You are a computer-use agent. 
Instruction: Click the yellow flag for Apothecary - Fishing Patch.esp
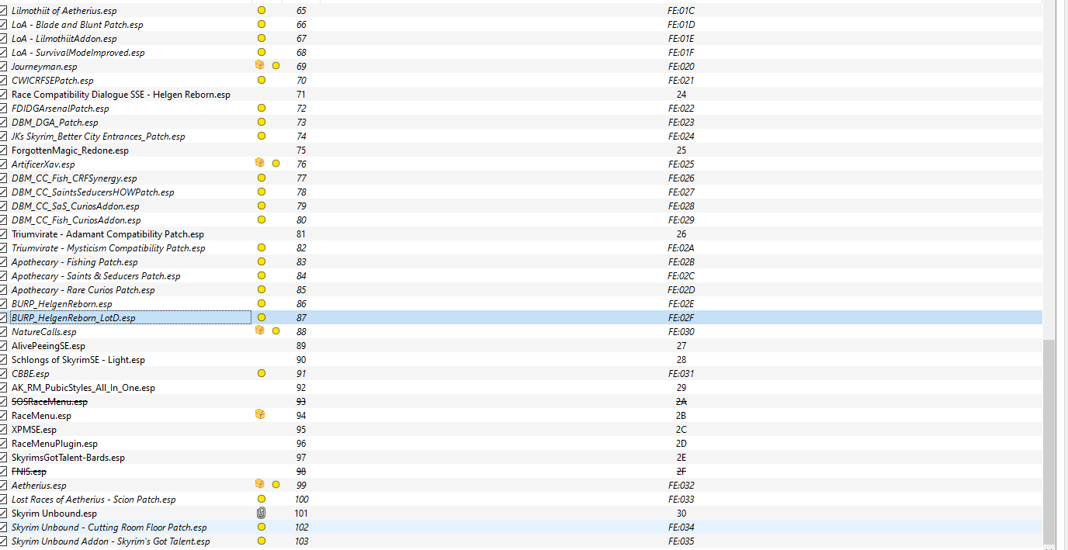(261, 261)
